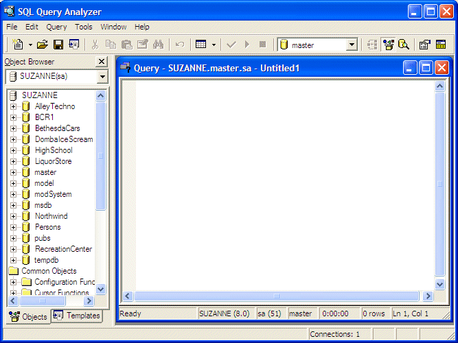
Task: Open the Help menu
Action: (x=142, y=27)
